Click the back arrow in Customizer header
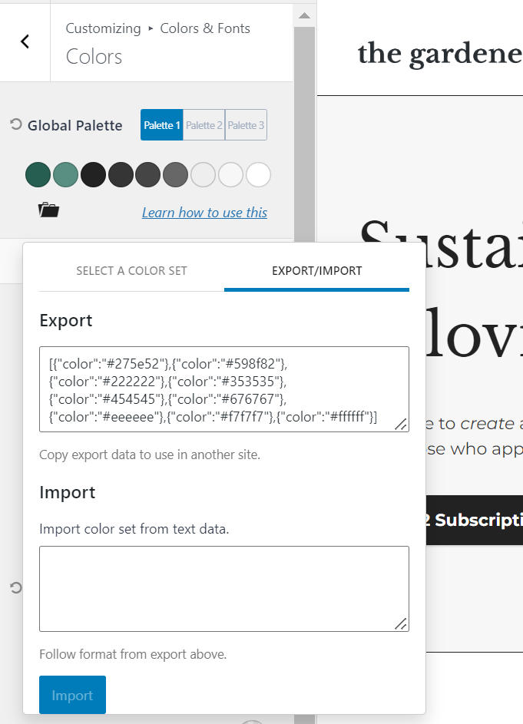 [x=25, y=42]
